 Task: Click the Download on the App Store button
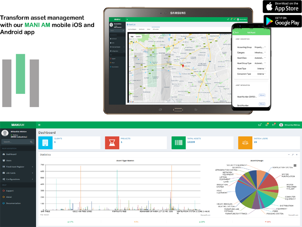click(282, 6)
